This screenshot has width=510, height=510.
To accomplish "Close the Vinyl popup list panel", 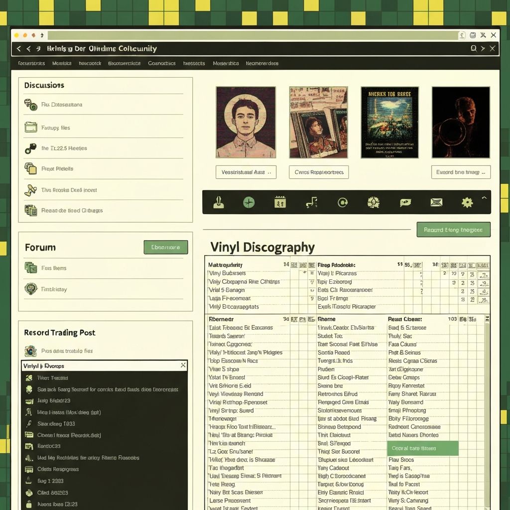I will 183,366.
